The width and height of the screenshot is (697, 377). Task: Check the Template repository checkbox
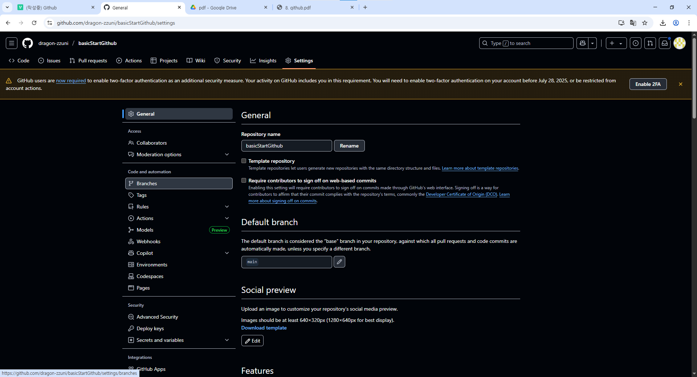244,161
